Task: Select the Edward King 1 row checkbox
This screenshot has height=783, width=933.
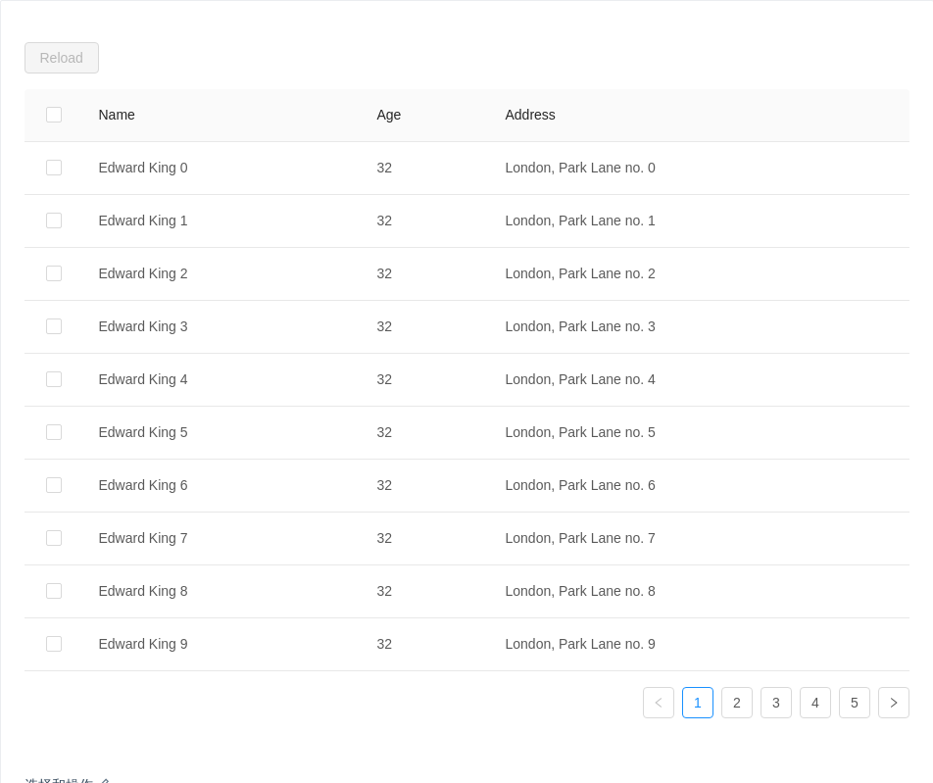Action: click(x=54, y=220)
